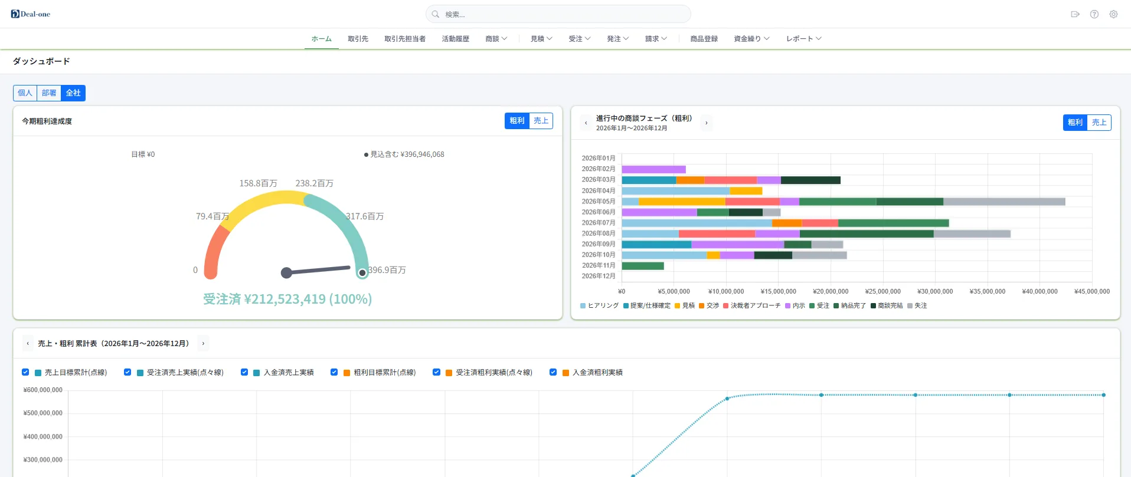
Task: Click the 検索 search input field
Action: pos(558,14)
